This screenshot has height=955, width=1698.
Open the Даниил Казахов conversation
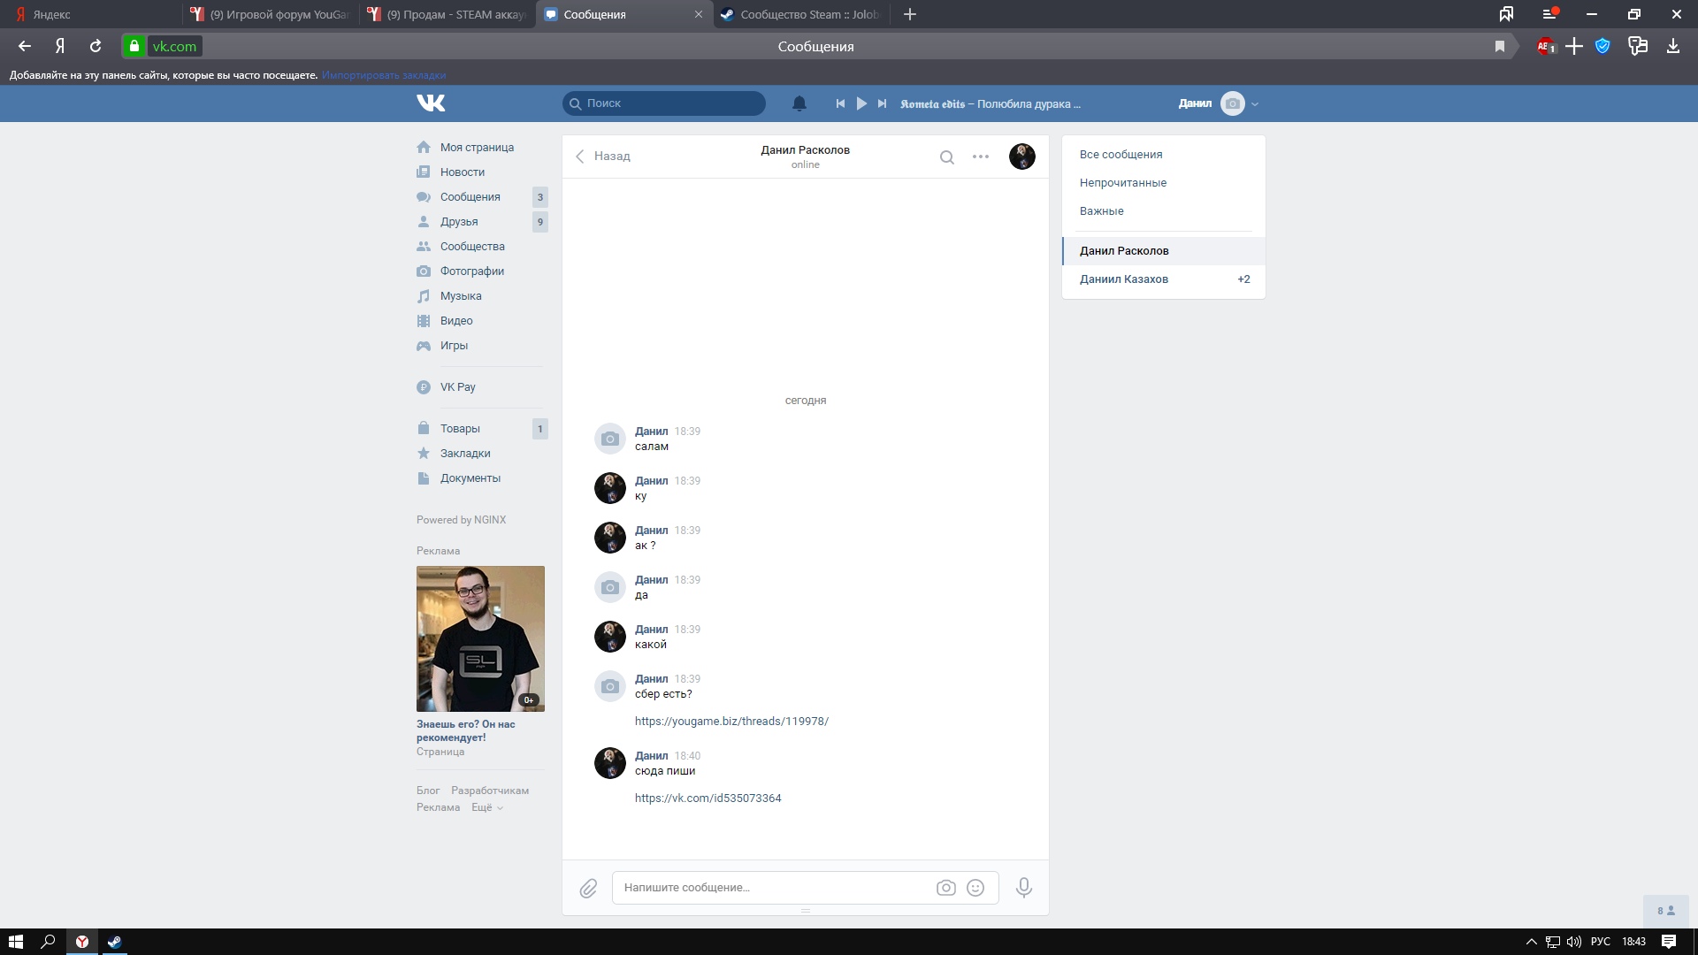pos(1123,279)
